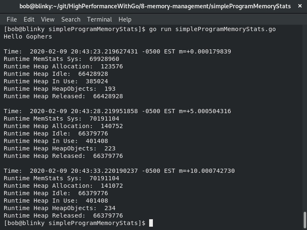Open the File menu
The width and height of the screenshot is (307, 230).
point(12,19)
